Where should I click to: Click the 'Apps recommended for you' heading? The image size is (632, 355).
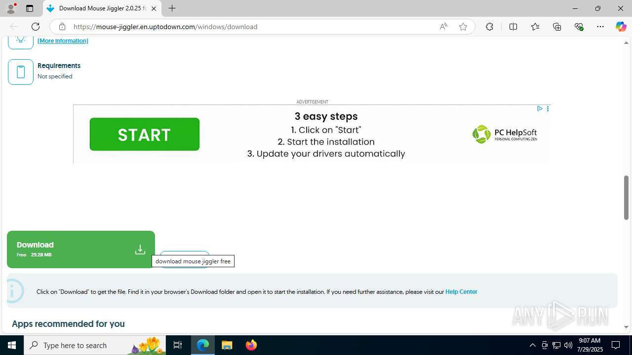(x=68, y=324)
